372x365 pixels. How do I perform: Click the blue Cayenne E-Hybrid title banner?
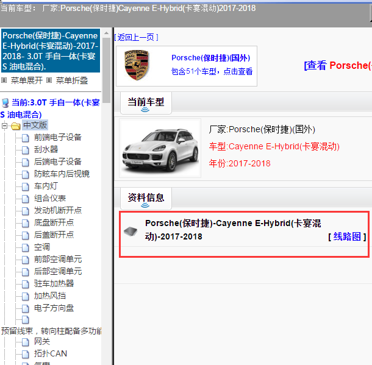(51, 51)
